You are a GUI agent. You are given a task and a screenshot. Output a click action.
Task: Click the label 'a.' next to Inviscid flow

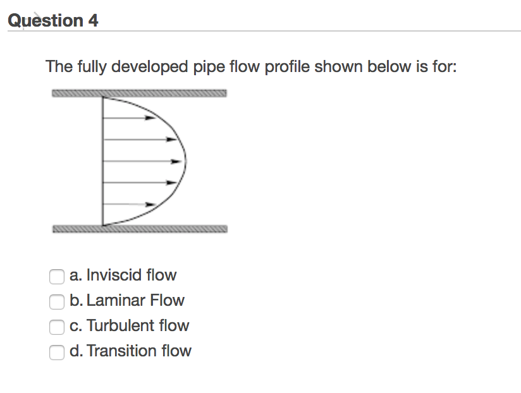pyautogui.click(x=77, y=275)
